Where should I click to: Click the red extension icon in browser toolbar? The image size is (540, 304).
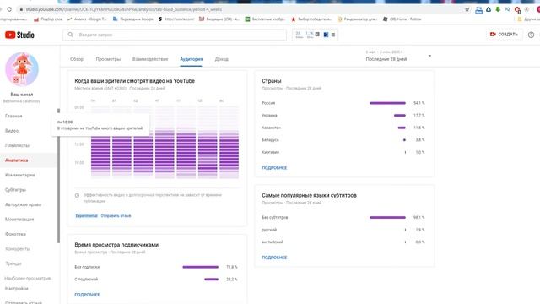tap(517, 9)
